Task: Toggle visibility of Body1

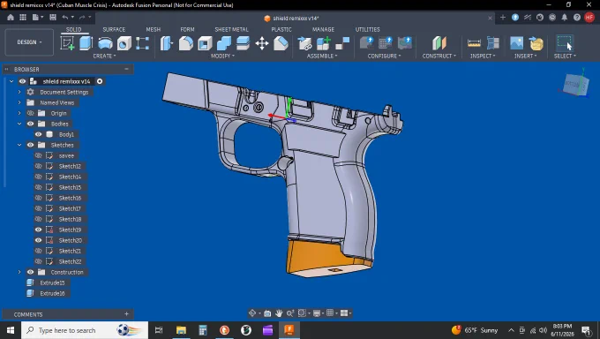Action: coord(38,134)
